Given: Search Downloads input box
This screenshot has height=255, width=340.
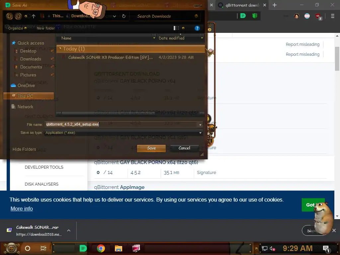Looking at the screenshot, I should (x=165, y=16).
